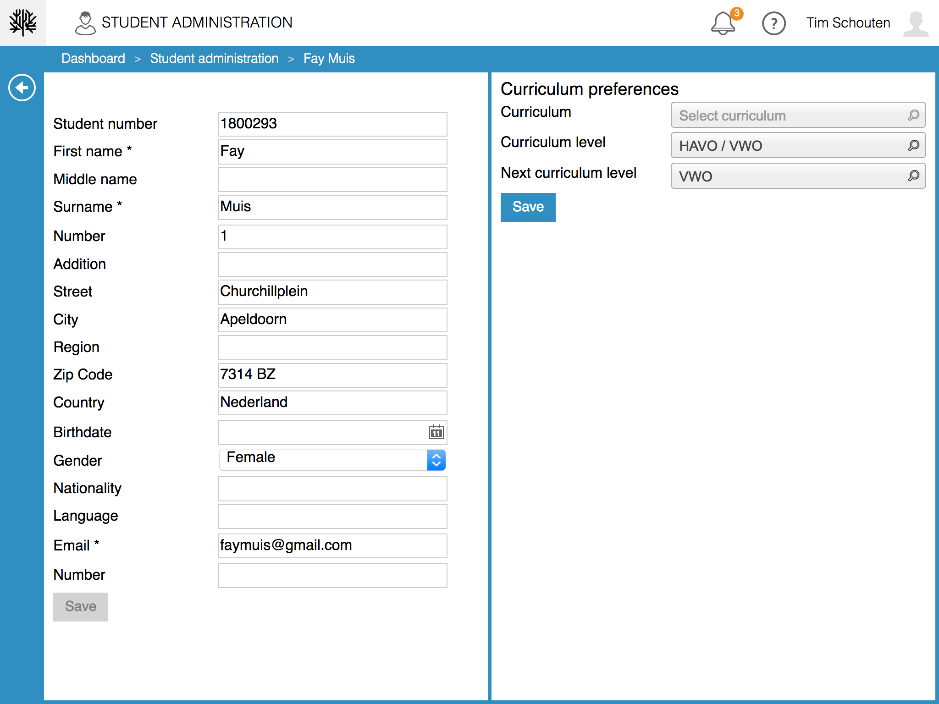
Task: Click search icon in Select curriculum field
Action: pos(913,115)
